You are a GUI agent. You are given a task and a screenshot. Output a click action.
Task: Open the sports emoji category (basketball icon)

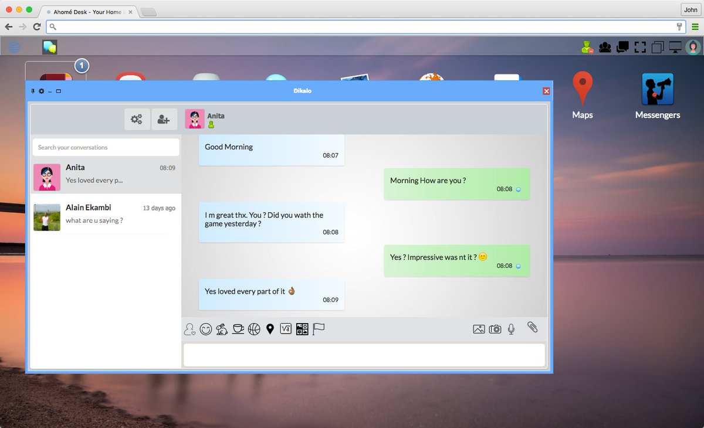click(254, 330)
